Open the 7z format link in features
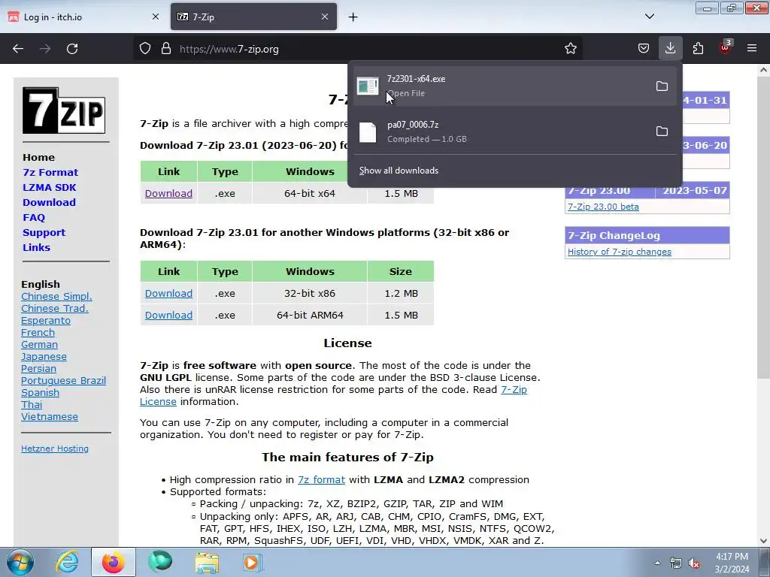The image size is (770, 577). point(321,480)
